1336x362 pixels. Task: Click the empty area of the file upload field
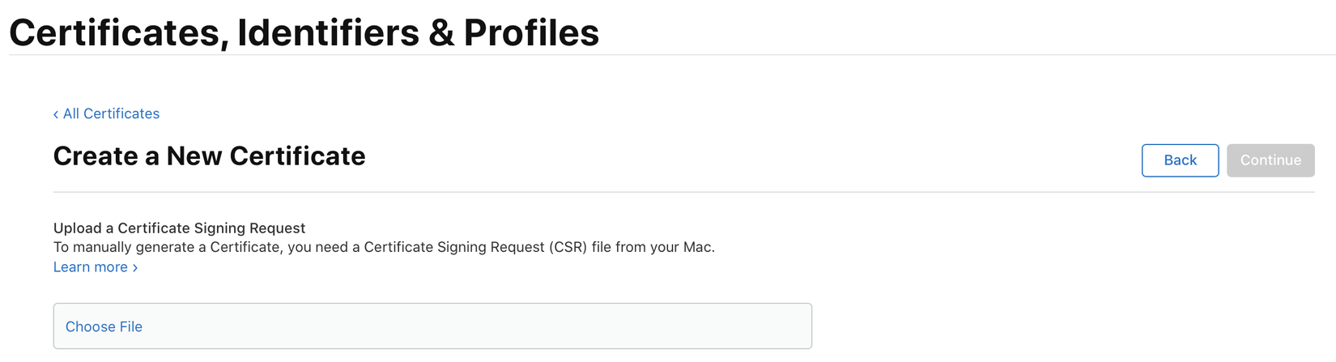tap(486, 327)
